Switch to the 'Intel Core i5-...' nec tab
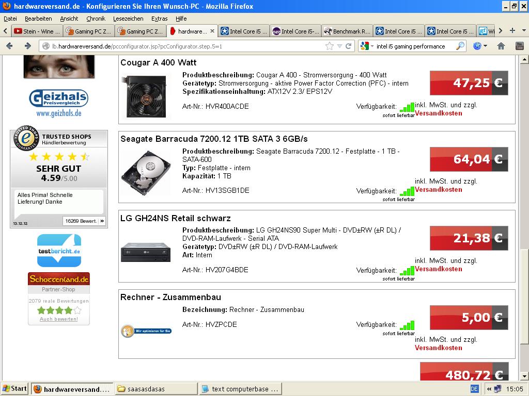 click(295, 31)
